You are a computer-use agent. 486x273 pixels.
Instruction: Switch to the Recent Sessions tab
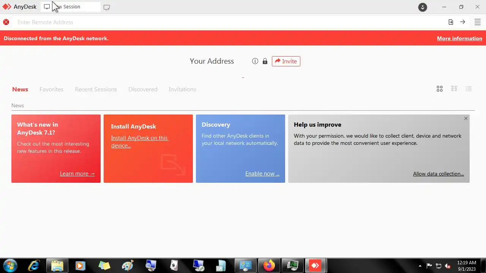[x=96, y=89]
